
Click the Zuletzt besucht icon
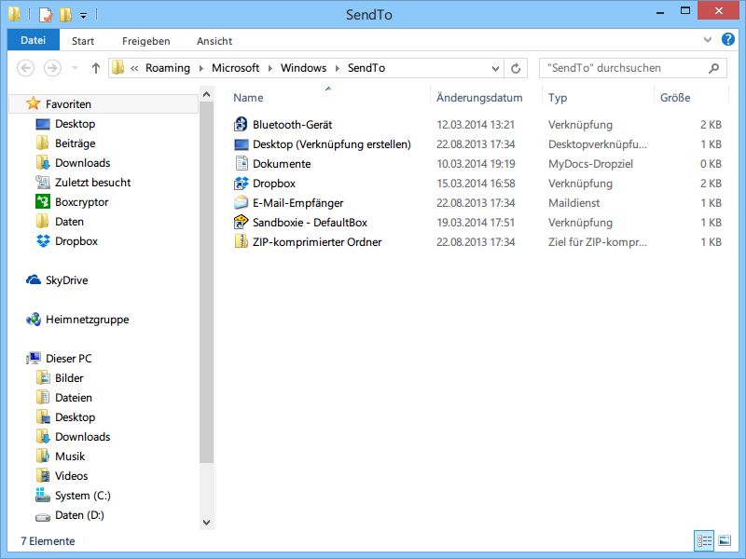click(x=42, y=182)
